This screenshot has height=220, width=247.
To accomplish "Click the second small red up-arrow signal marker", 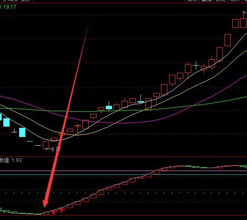I will click(x=62, y=210).
